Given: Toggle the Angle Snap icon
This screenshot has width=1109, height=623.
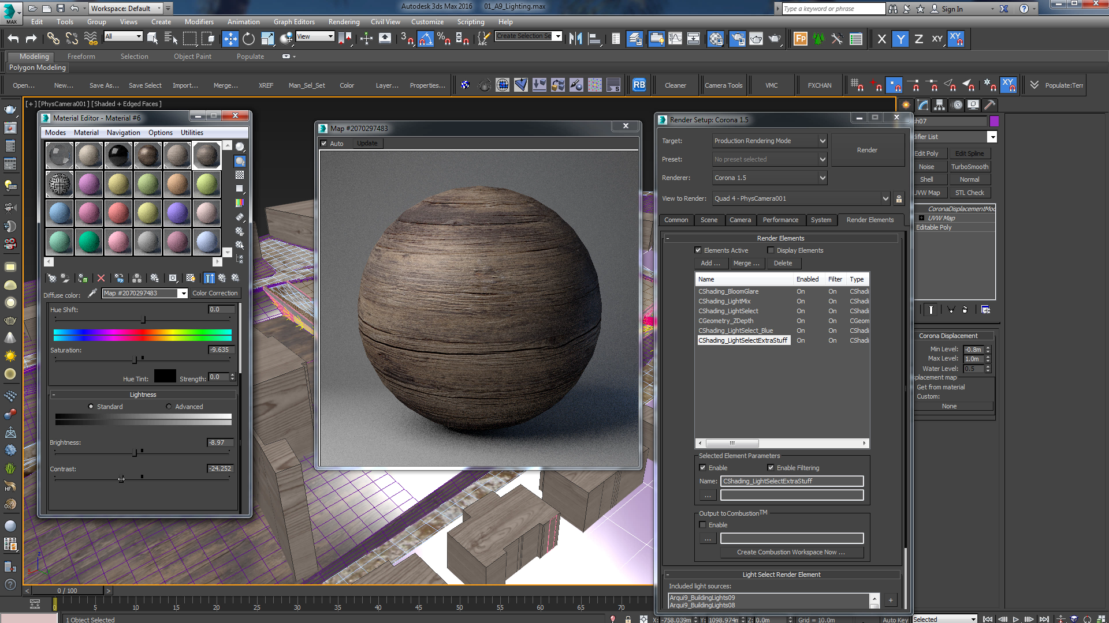Looking at the screenshot, I should point(426,39).
